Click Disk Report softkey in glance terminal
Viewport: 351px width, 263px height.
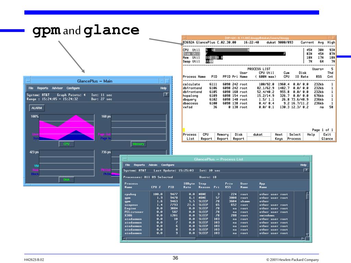tap(239, 137)
